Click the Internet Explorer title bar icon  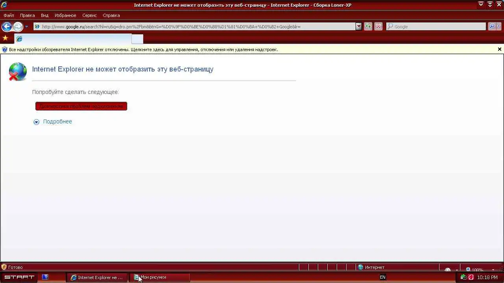click(4, 5)
